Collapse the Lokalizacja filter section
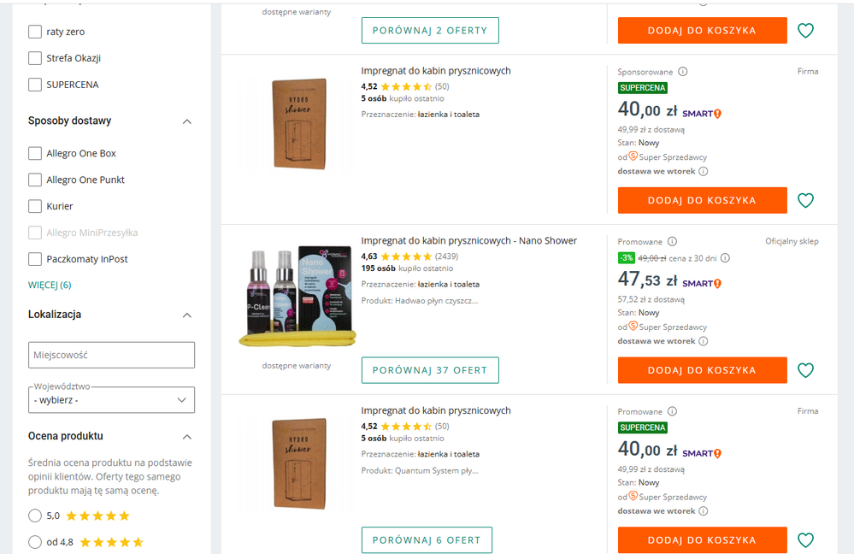 click(187, 315)
